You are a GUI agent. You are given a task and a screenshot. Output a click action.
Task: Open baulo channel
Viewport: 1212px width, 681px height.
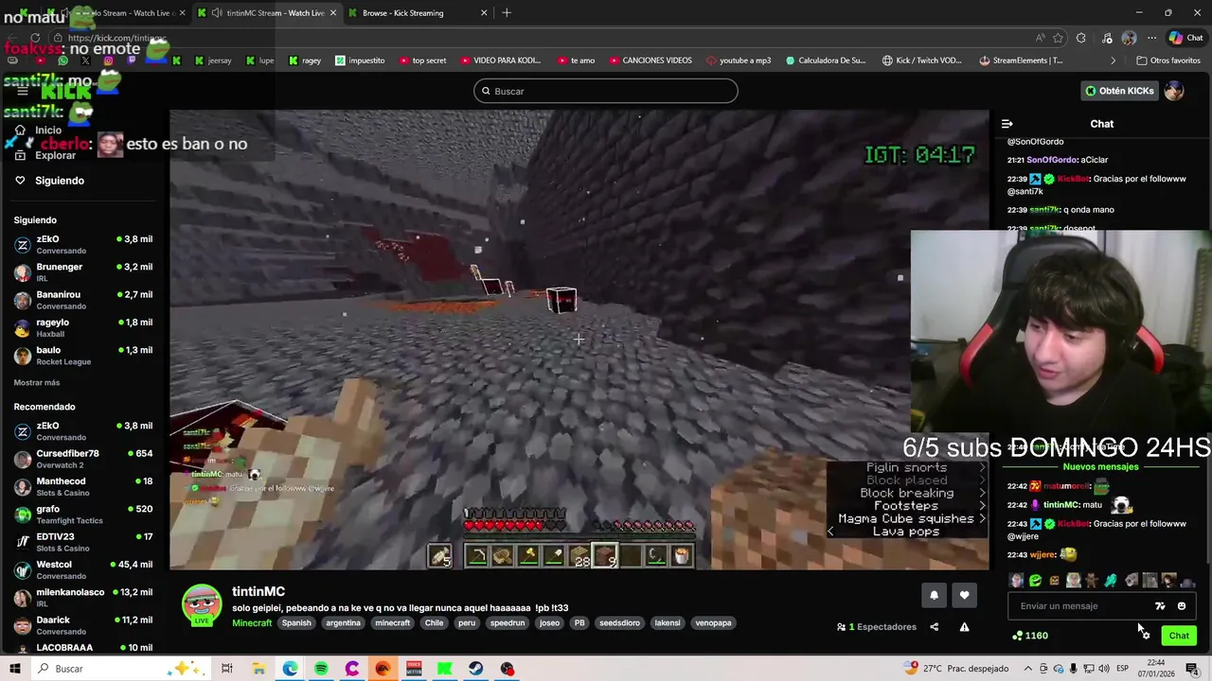pos(83,356)
